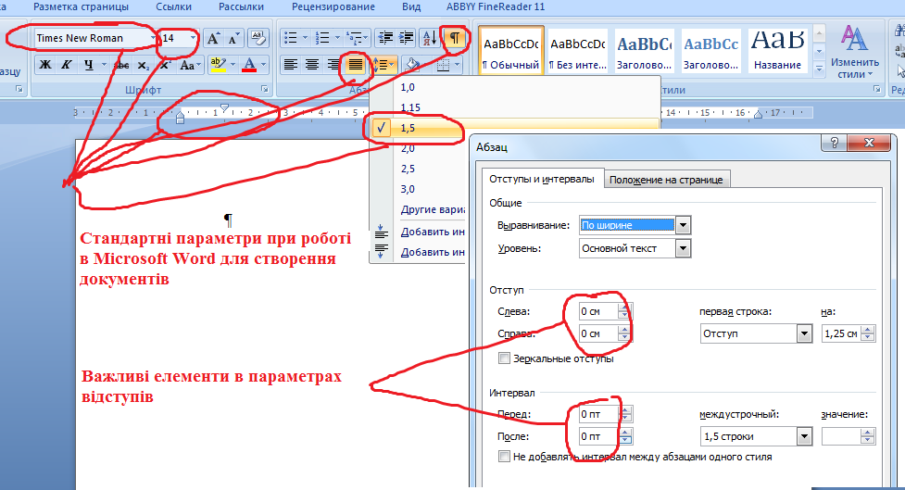Open Рецензирование ribbon tab
Image resolution: width=905 pixels, height=490 pixels.
tap(333, 6)
